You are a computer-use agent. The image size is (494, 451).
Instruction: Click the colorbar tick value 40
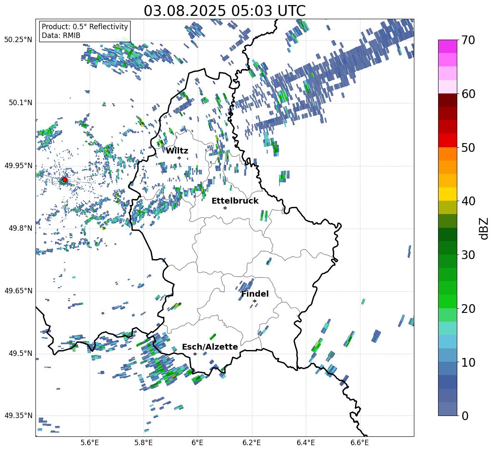[x=468, y=201]
